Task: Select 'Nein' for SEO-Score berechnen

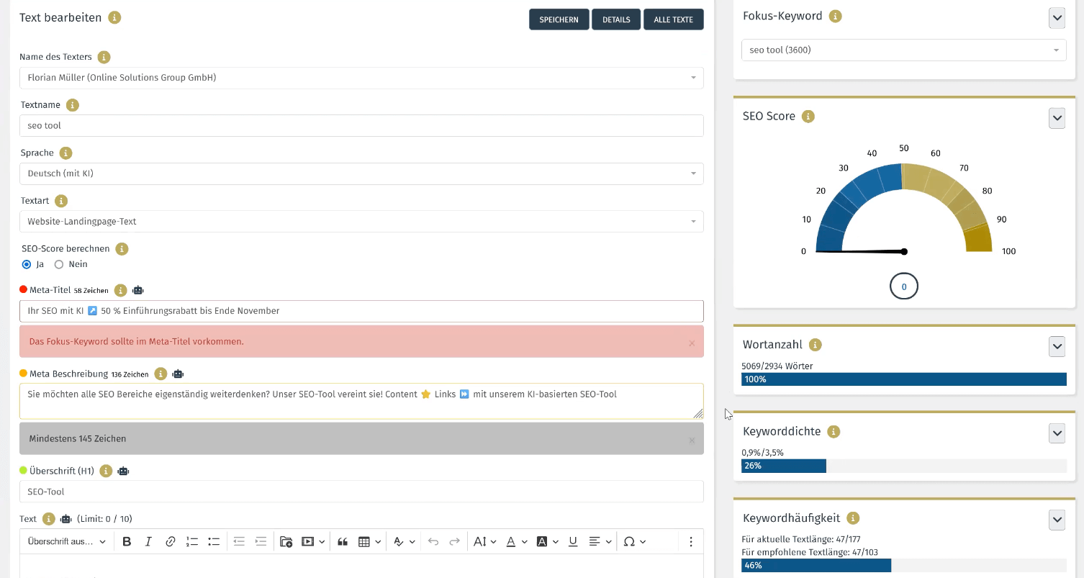Action: coord(59,264)
